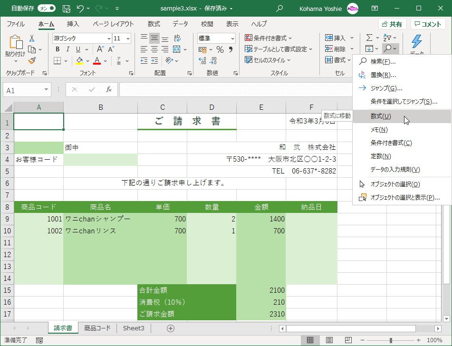This screenshot has width=452, height=346.
Task: Click the 共有 share button
Action: tap(392, 24)
